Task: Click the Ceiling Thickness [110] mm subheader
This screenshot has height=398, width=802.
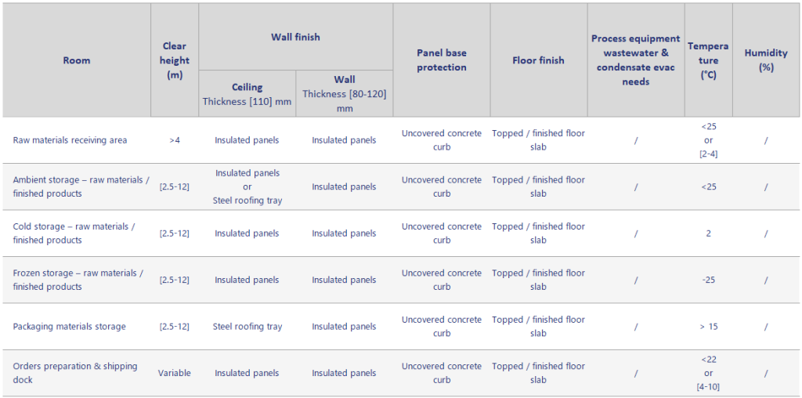Action: pos(247,94)
